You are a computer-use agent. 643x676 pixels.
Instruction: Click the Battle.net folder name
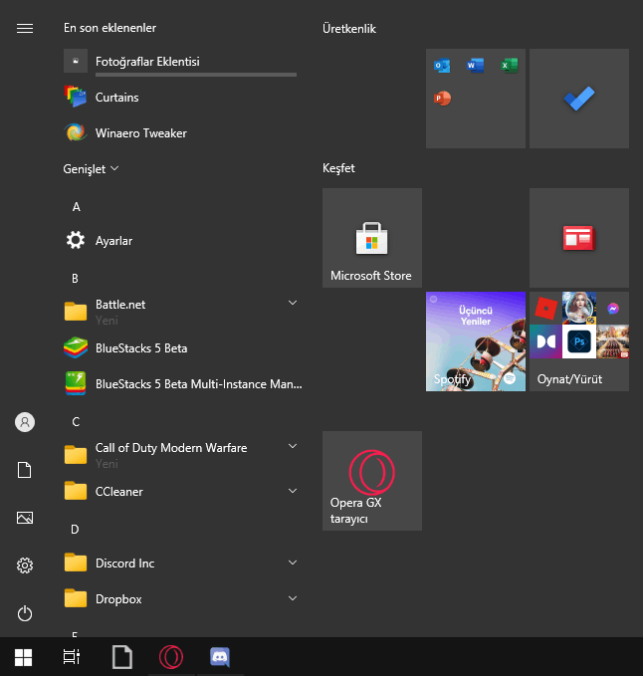120,305
